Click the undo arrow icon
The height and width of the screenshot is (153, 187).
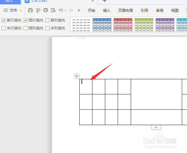(x=61, y=10)
